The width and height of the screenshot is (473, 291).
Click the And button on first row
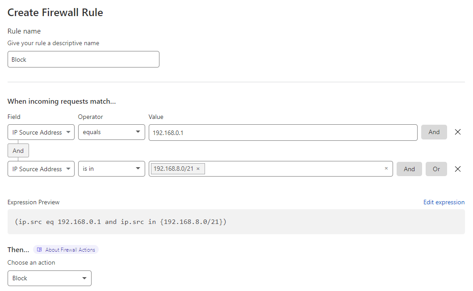tap(434, 132)
